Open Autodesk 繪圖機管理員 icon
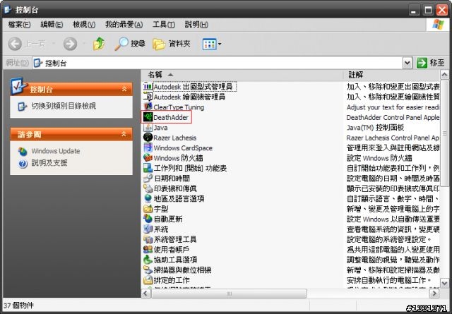Viewport: 452px width, 314px height. click(148, 97)
